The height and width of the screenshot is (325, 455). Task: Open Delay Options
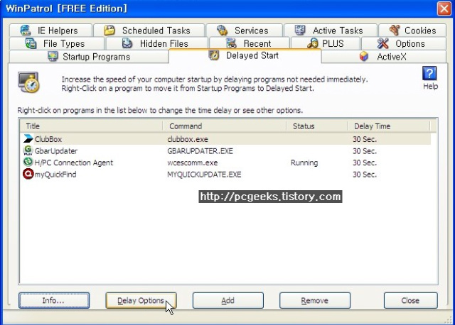click(x=141, y=300)
